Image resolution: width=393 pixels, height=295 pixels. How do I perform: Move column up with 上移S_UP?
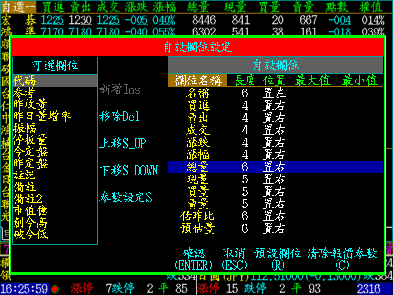click(x=123, y=144)
